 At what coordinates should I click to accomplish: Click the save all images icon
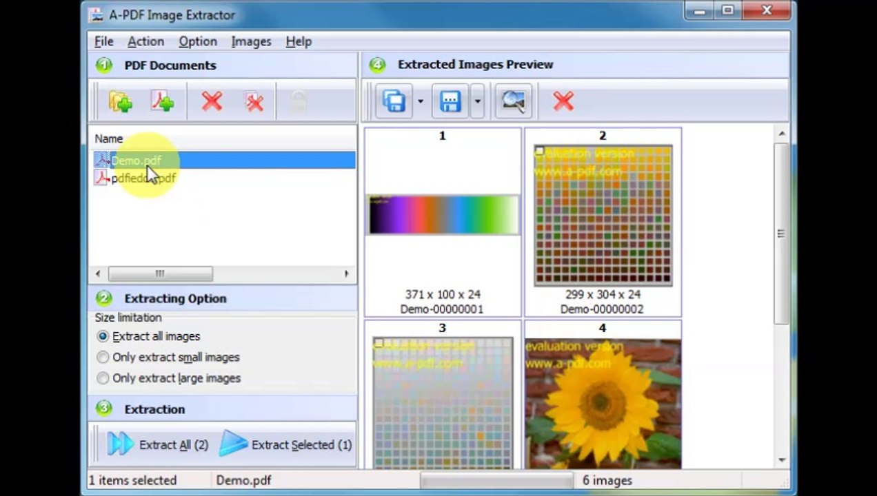pos(394,101)
